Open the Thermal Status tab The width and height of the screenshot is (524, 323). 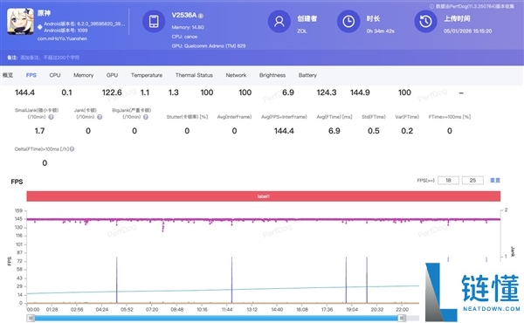point(194,75)
